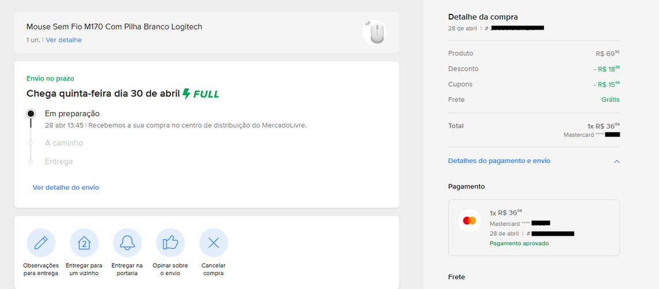The width and height of the screenshot is (659, 289).
Task: Click the pencil icon for delivery notes
Action: (41, 243)
